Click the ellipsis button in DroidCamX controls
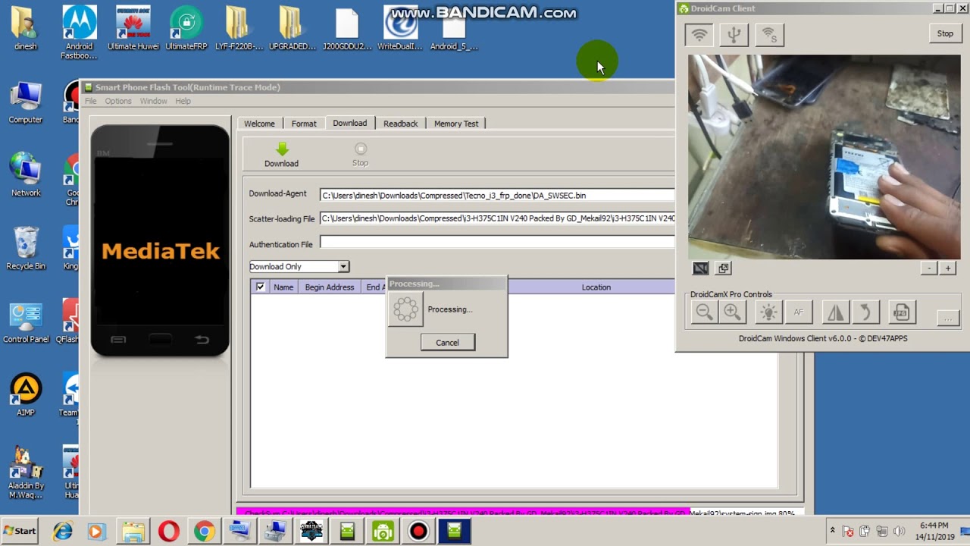The width and height of the screenshot is (970, 546). tap(948, 317)
